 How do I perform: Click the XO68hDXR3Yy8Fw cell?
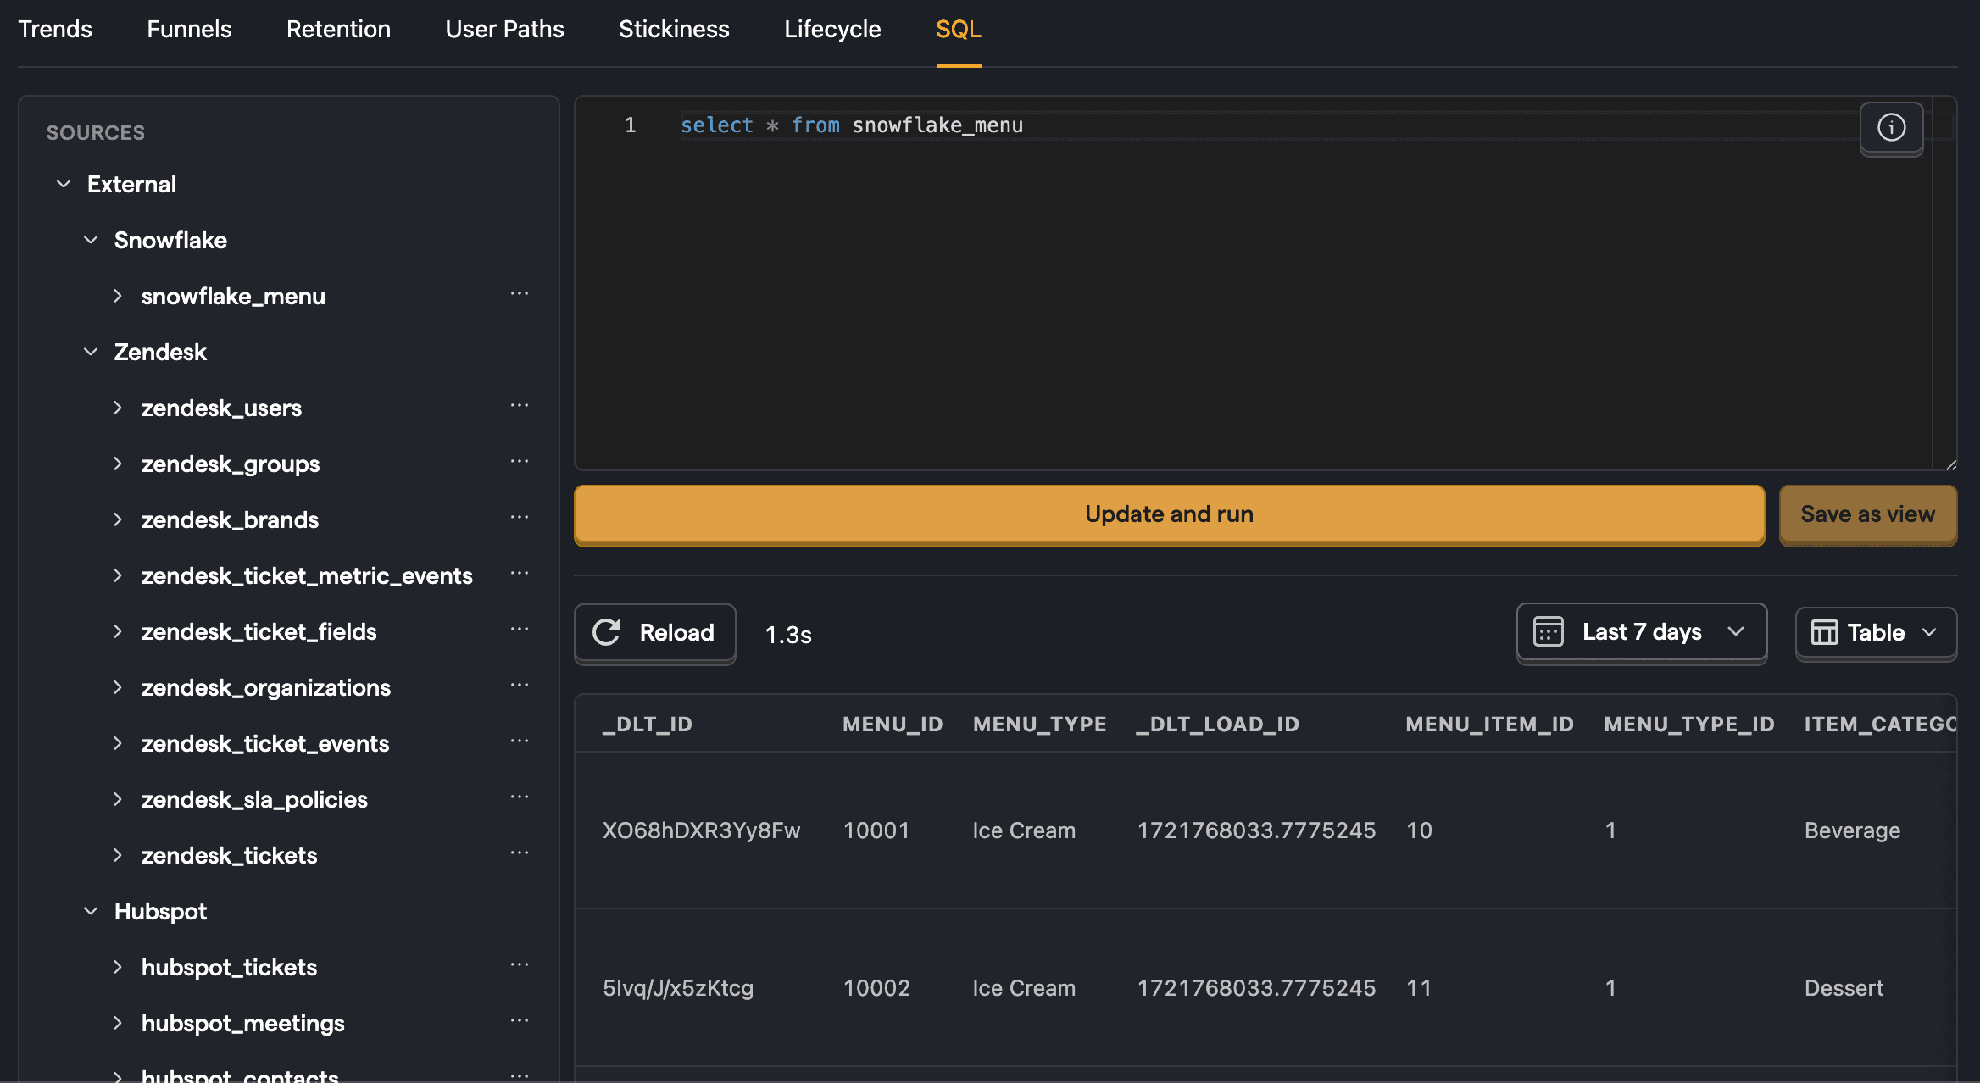[701, 830]
